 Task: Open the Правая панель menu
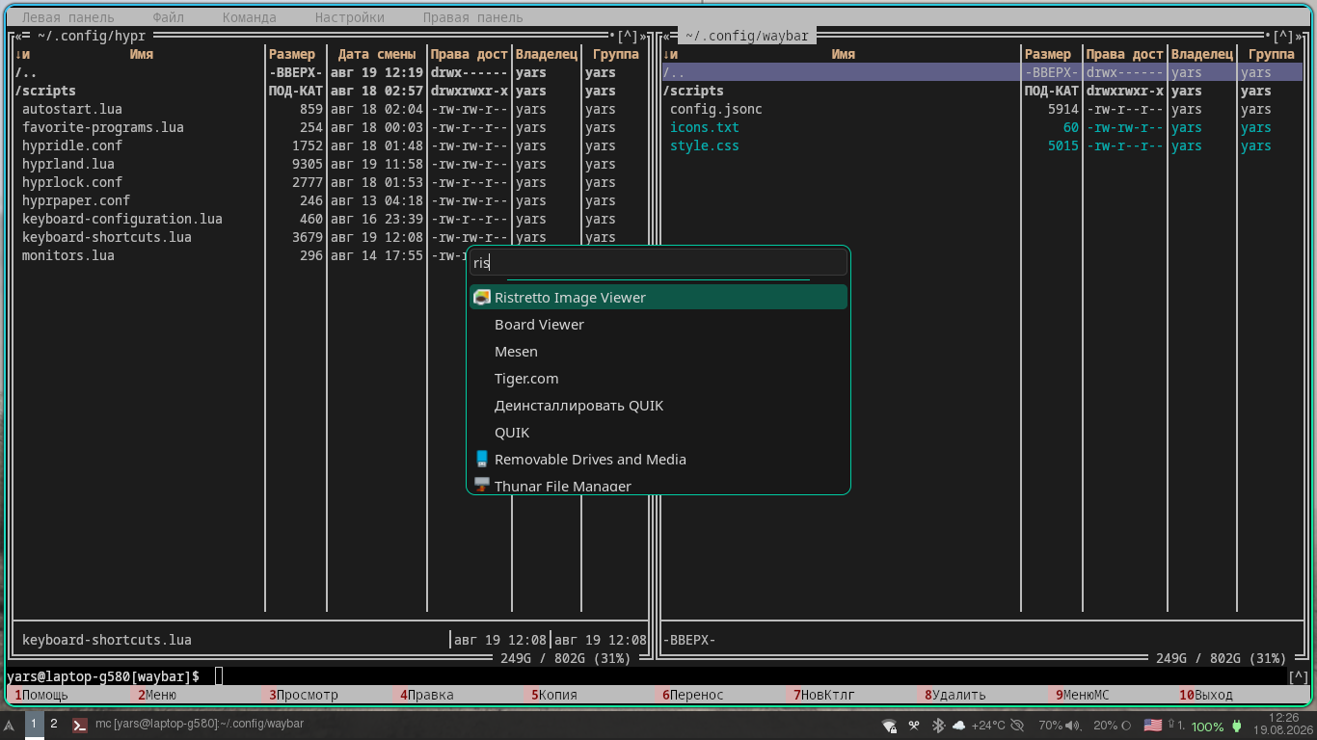pyautogui.click(x=472, y=17)
